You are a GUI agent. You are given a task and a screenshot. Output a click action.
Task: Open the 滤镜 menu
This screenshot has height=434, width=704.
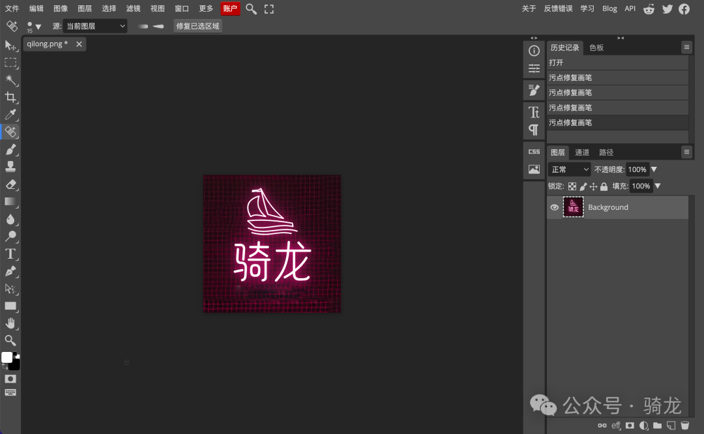click(134, 8)
